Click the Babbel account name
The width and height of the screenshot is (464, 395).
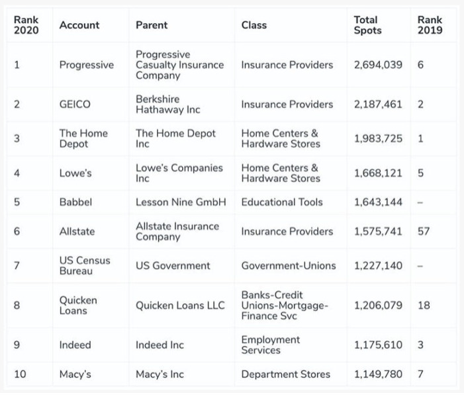[x=75, y=202]
